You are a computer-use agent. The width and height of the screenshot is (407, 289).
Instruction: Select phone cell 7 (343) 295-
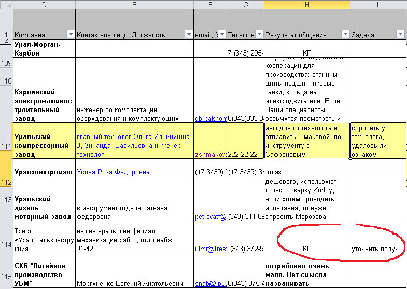[246, 49]
